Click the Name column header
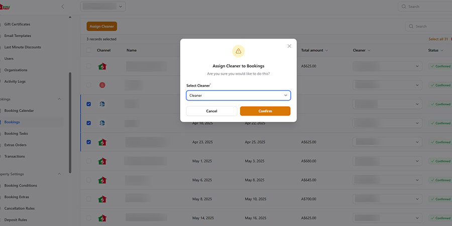The height and width of the screenshot is (226, 452). [x=132, y=50]
